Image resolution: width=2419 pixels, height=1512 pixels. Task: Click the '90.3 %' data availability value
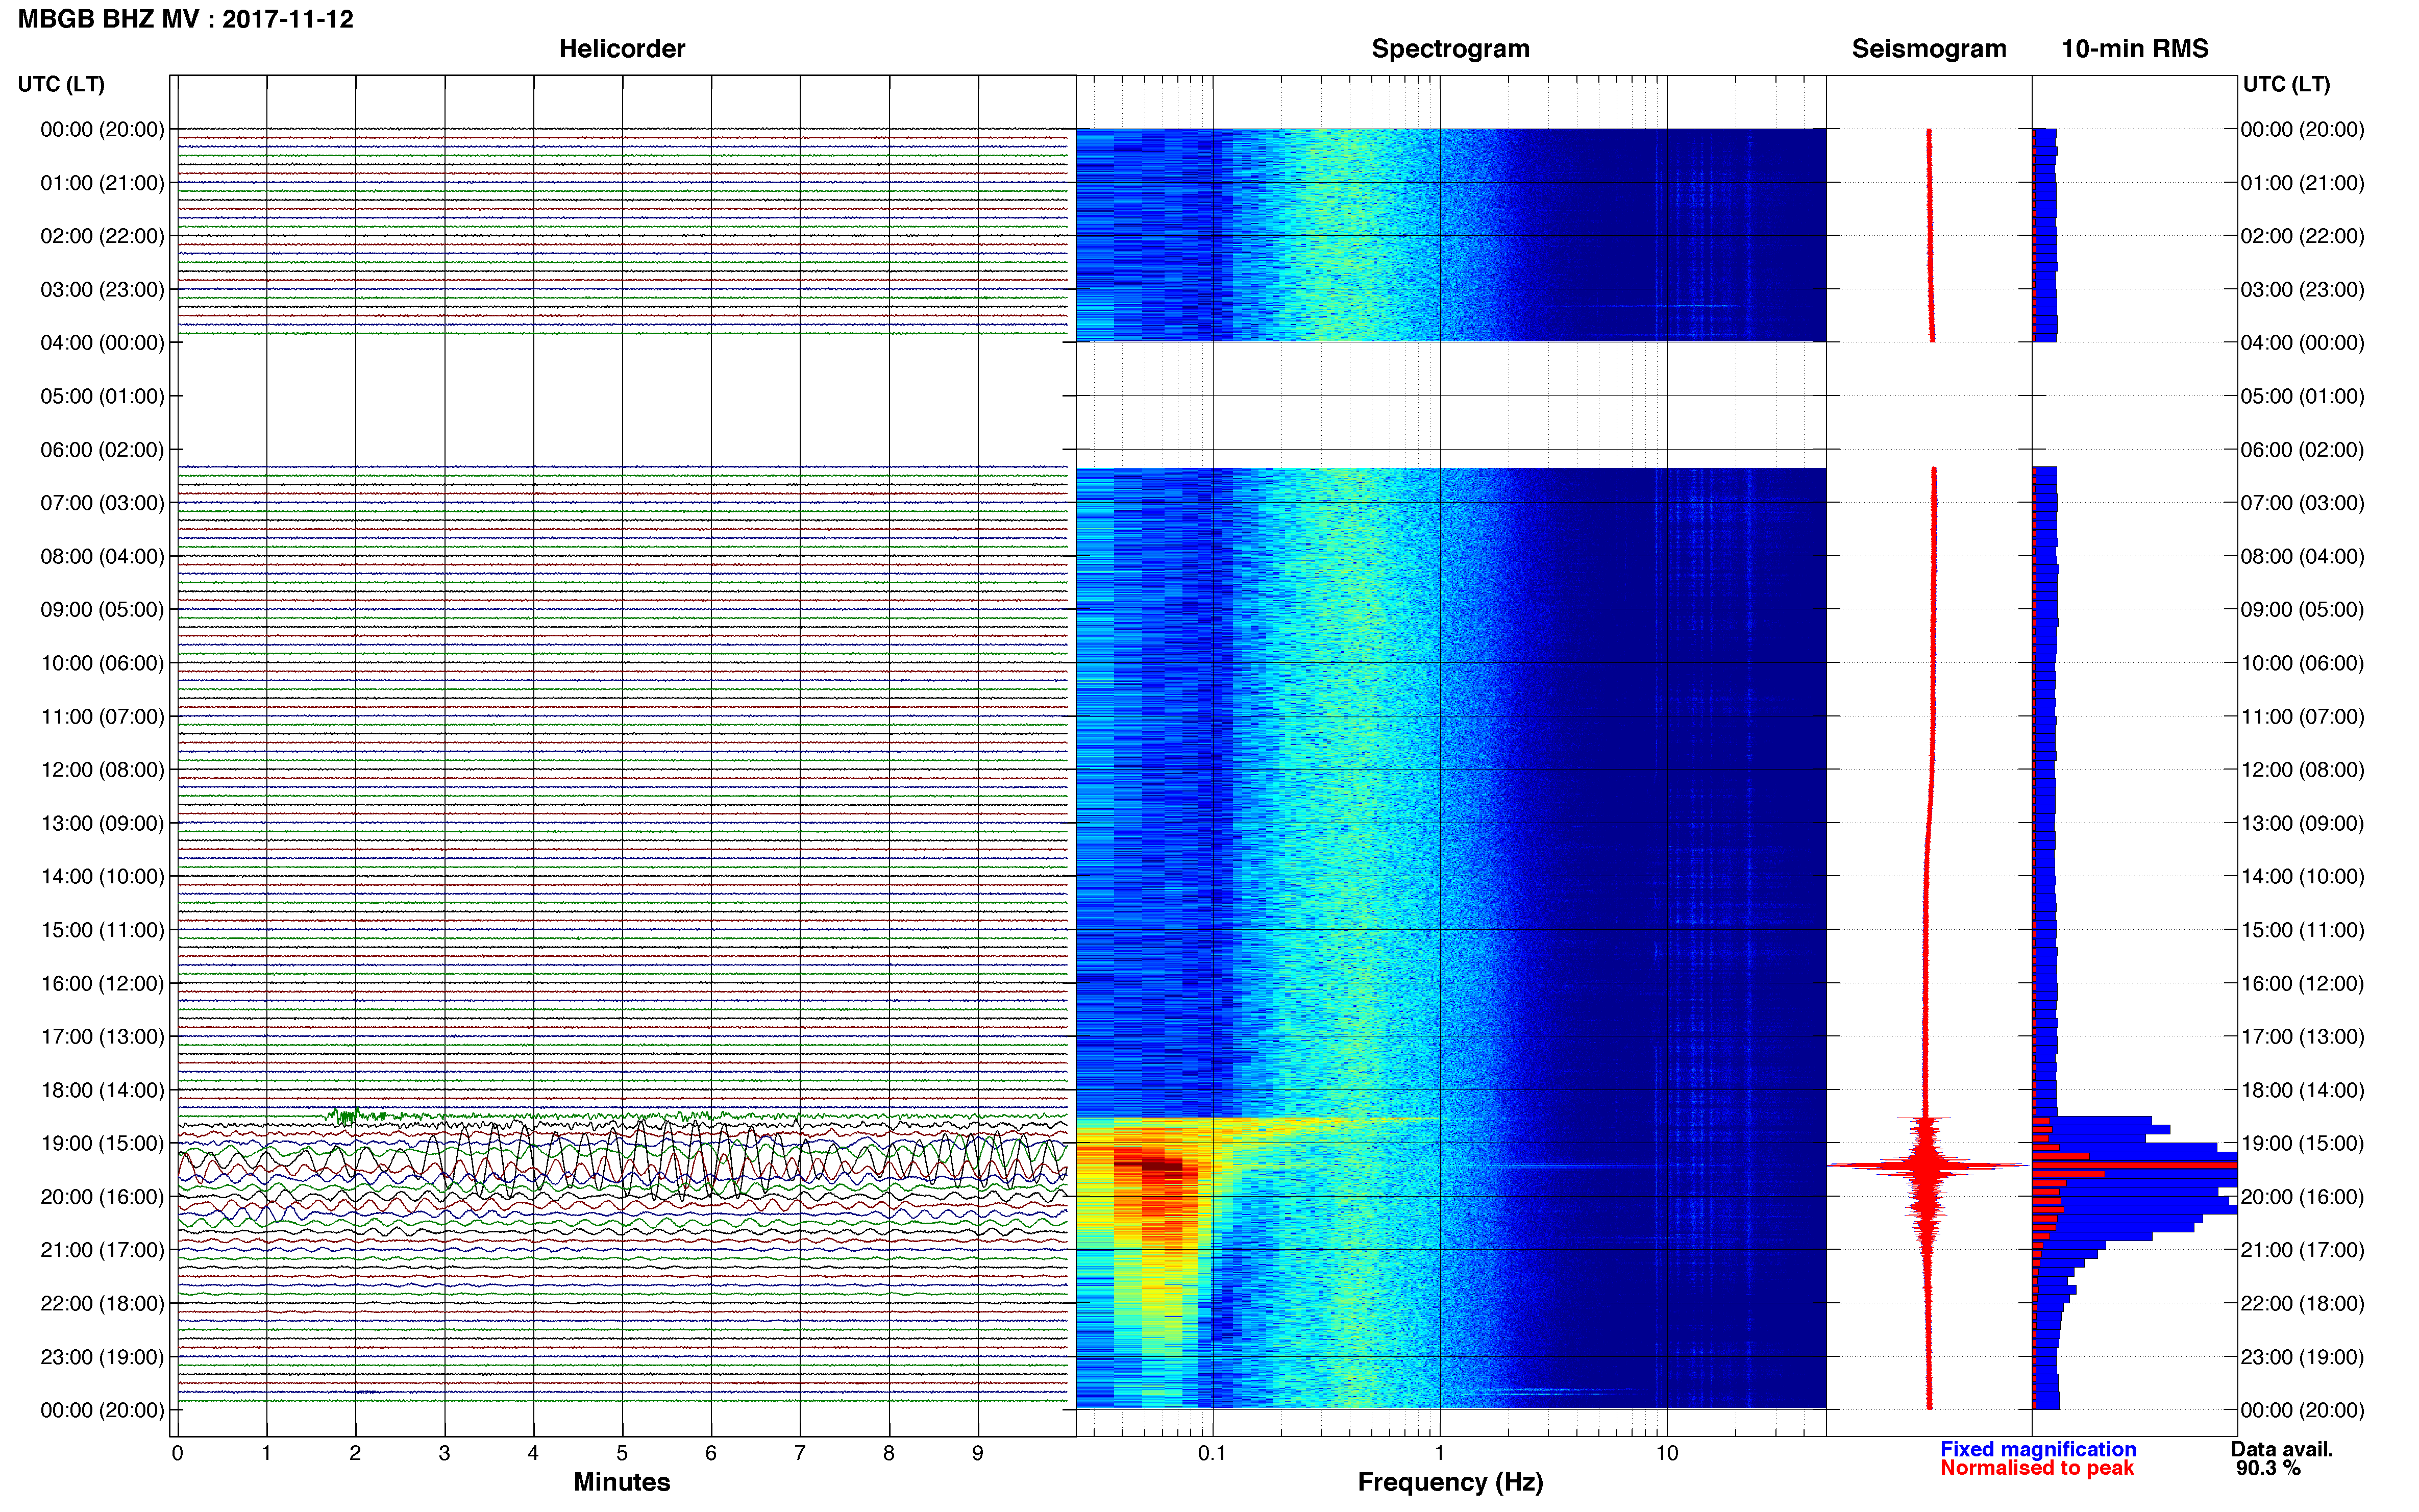(2268, 1468)
